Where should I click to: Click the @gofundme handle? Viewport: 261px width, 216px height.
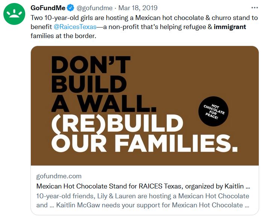click(x=95, y=8)
